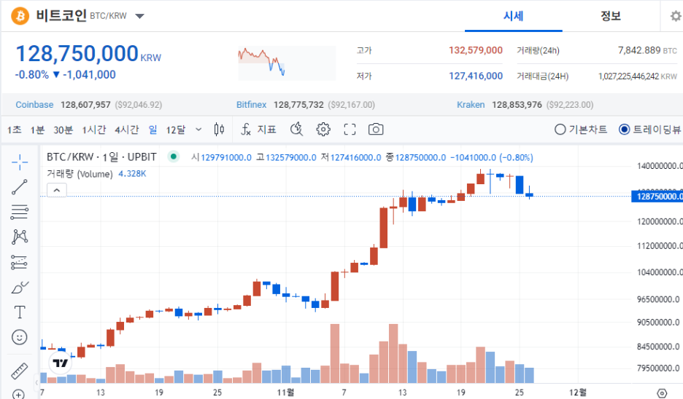Select the projection measurement tool

click(x=20, y=262)
